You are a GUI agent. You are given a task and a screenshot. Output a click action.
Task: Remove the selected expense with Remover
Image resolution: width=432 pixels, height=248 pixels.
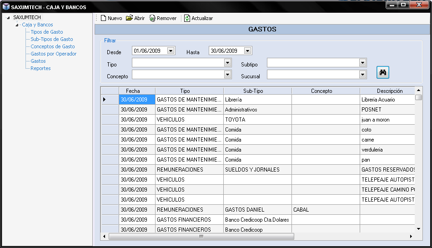(163, 18)
